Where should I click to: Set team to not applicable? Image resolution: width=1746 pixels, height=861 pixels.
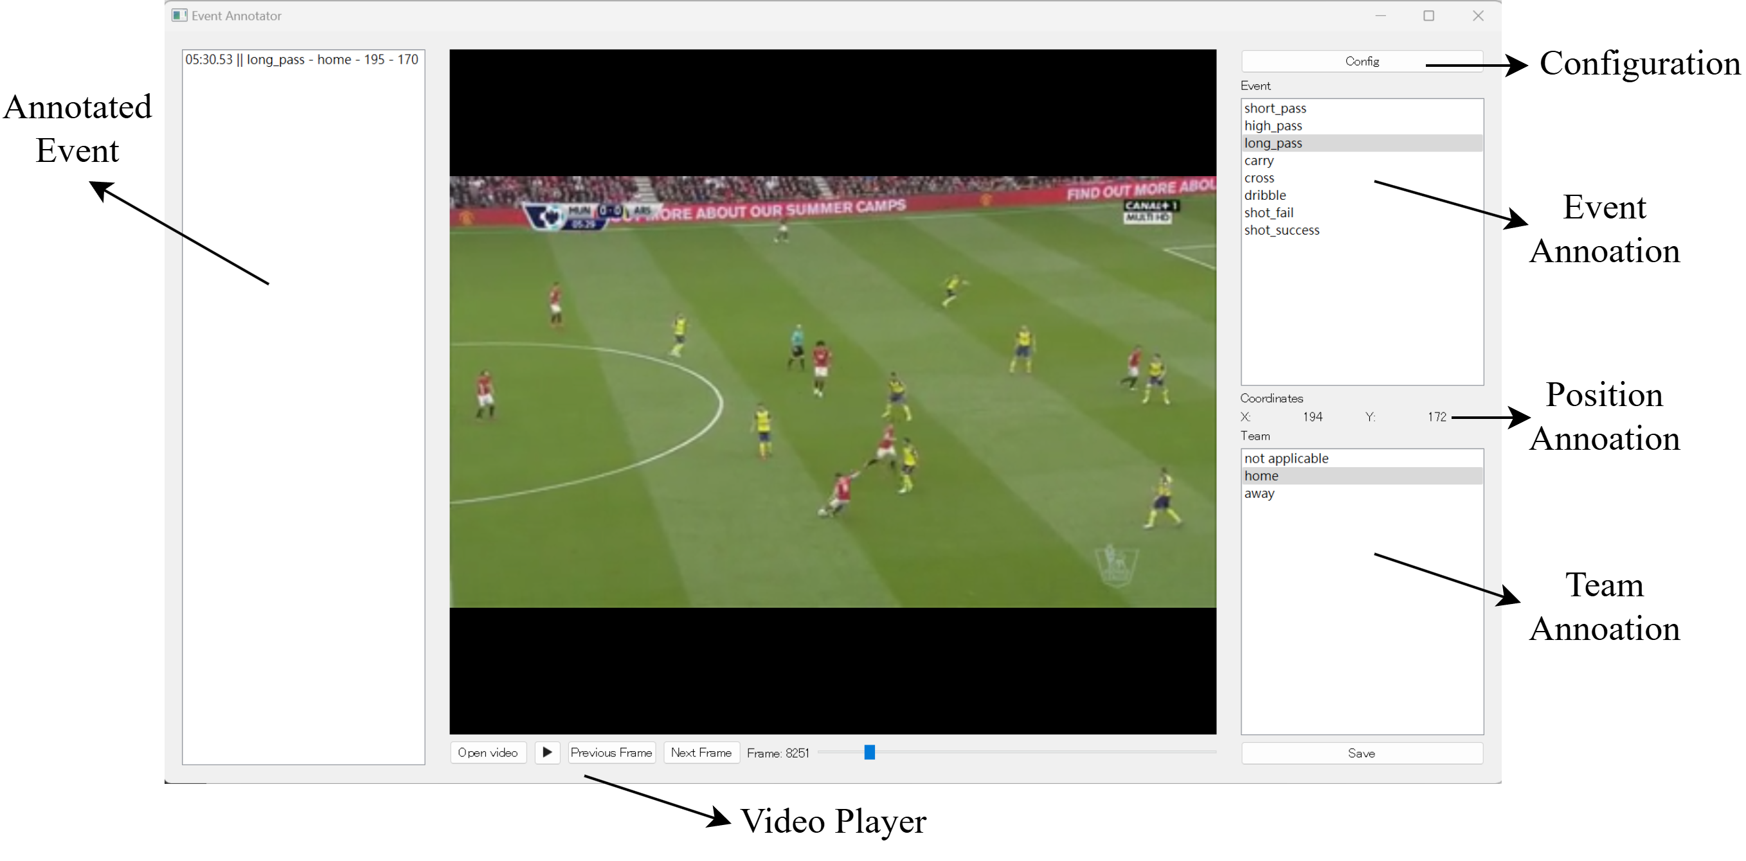pyautogui.click(x=1286, y=459)
